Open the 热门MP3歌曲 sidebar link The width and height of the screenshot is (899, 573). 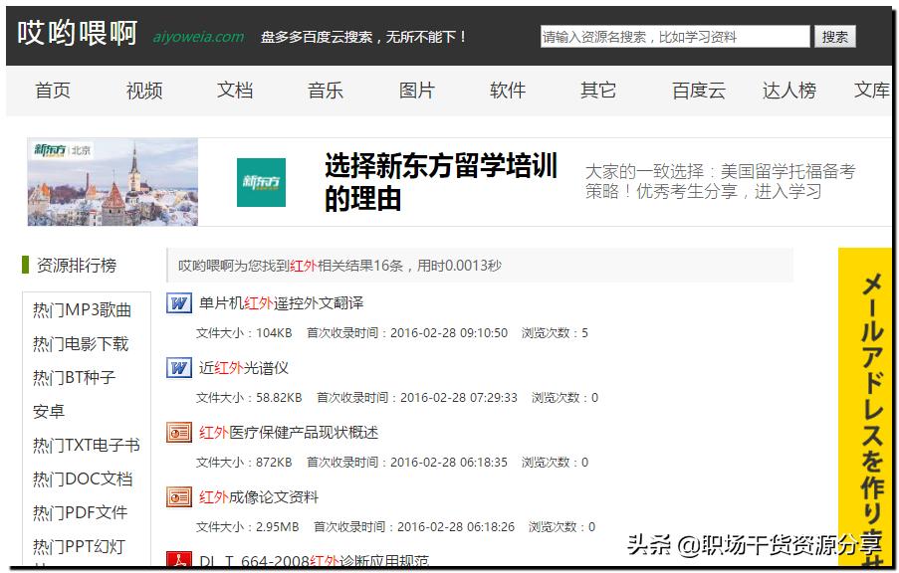point(82,310)
